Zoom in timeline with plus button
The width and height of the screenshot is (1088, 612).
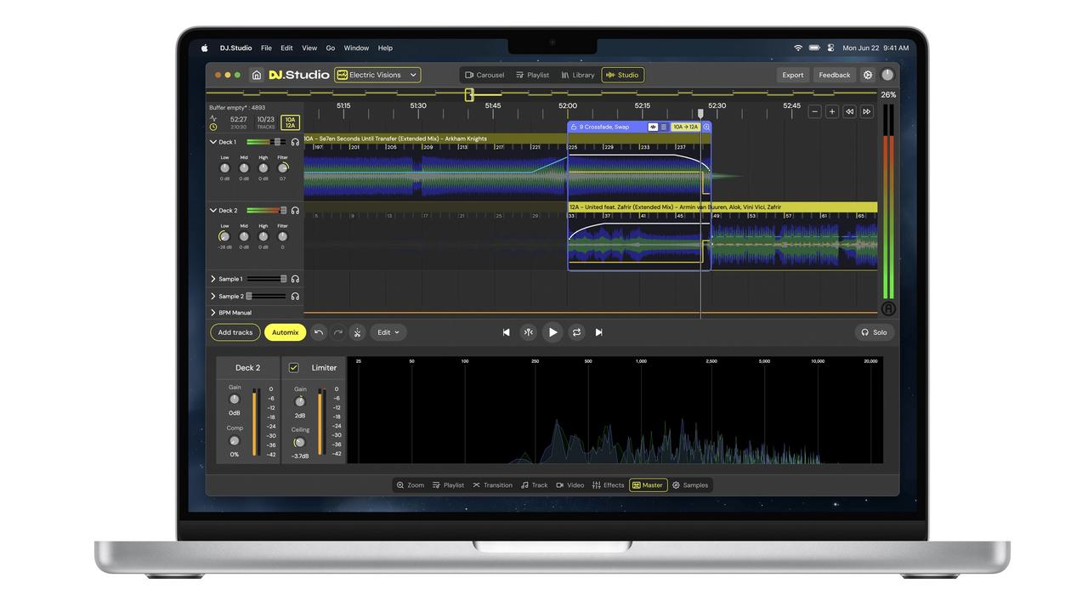click(831, 111)
